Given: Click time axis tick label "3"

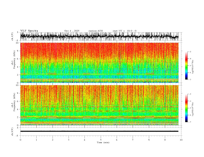Looking at the screenshot, I should click(x=69, y=140).
